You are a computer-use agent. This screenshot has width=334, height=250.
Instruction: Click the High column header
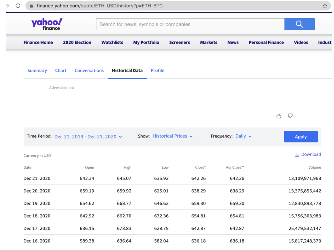127,168
